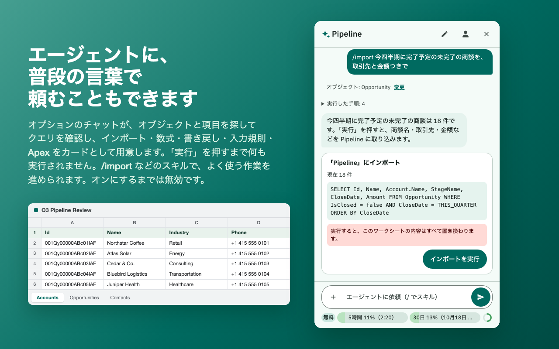
Task: Click the Q3 Pipeline Review title
Action: pos(66,210)
